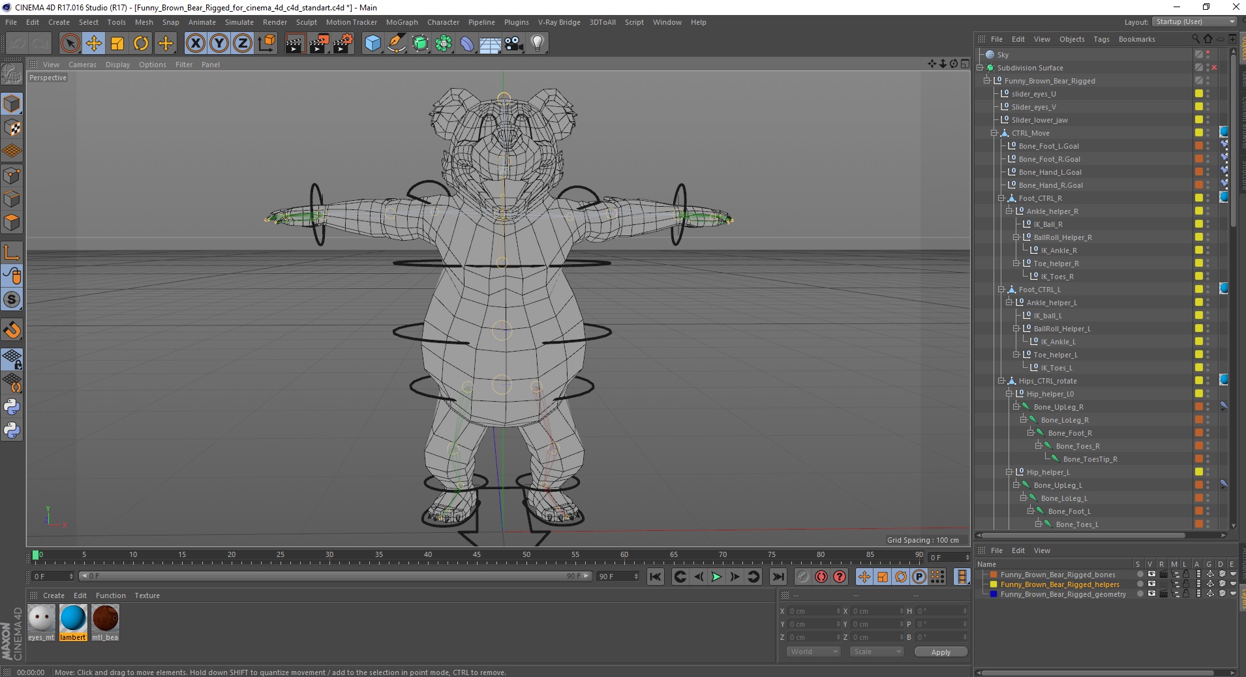This screenshot has width=1246, height=677.
Task: Go to end of animation
Action: tap(778, 577)
